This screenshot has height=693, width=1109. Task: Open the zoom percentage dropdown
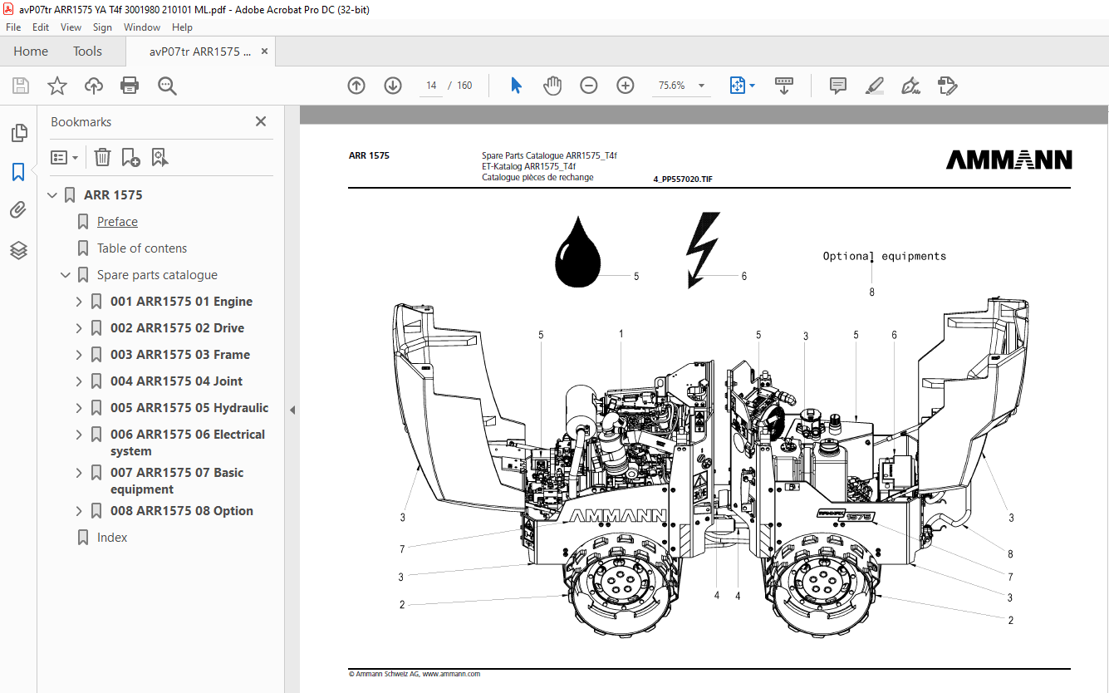[701, 86]
